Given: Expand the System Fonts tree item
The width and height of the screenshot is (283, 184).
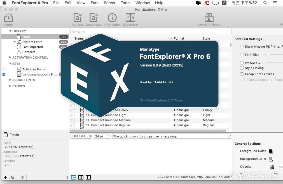Looking at the screenshot, I should pyautogui.click(x=15, y=42).
